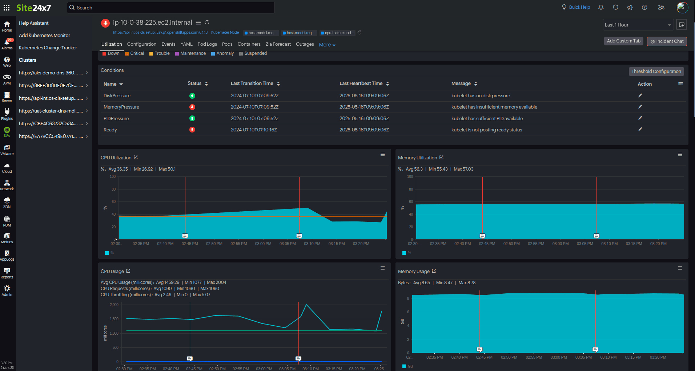The width and height of the screenshot is (695, 371).
Task: Click the Threshold Configuration button
Action: pyautogui.click(x=656, y=72)
